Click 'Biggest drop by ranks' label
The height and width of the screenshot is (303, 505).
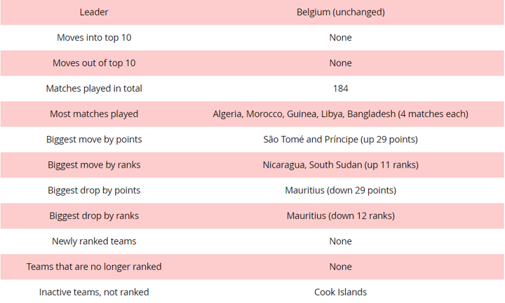tap(94, 215)
